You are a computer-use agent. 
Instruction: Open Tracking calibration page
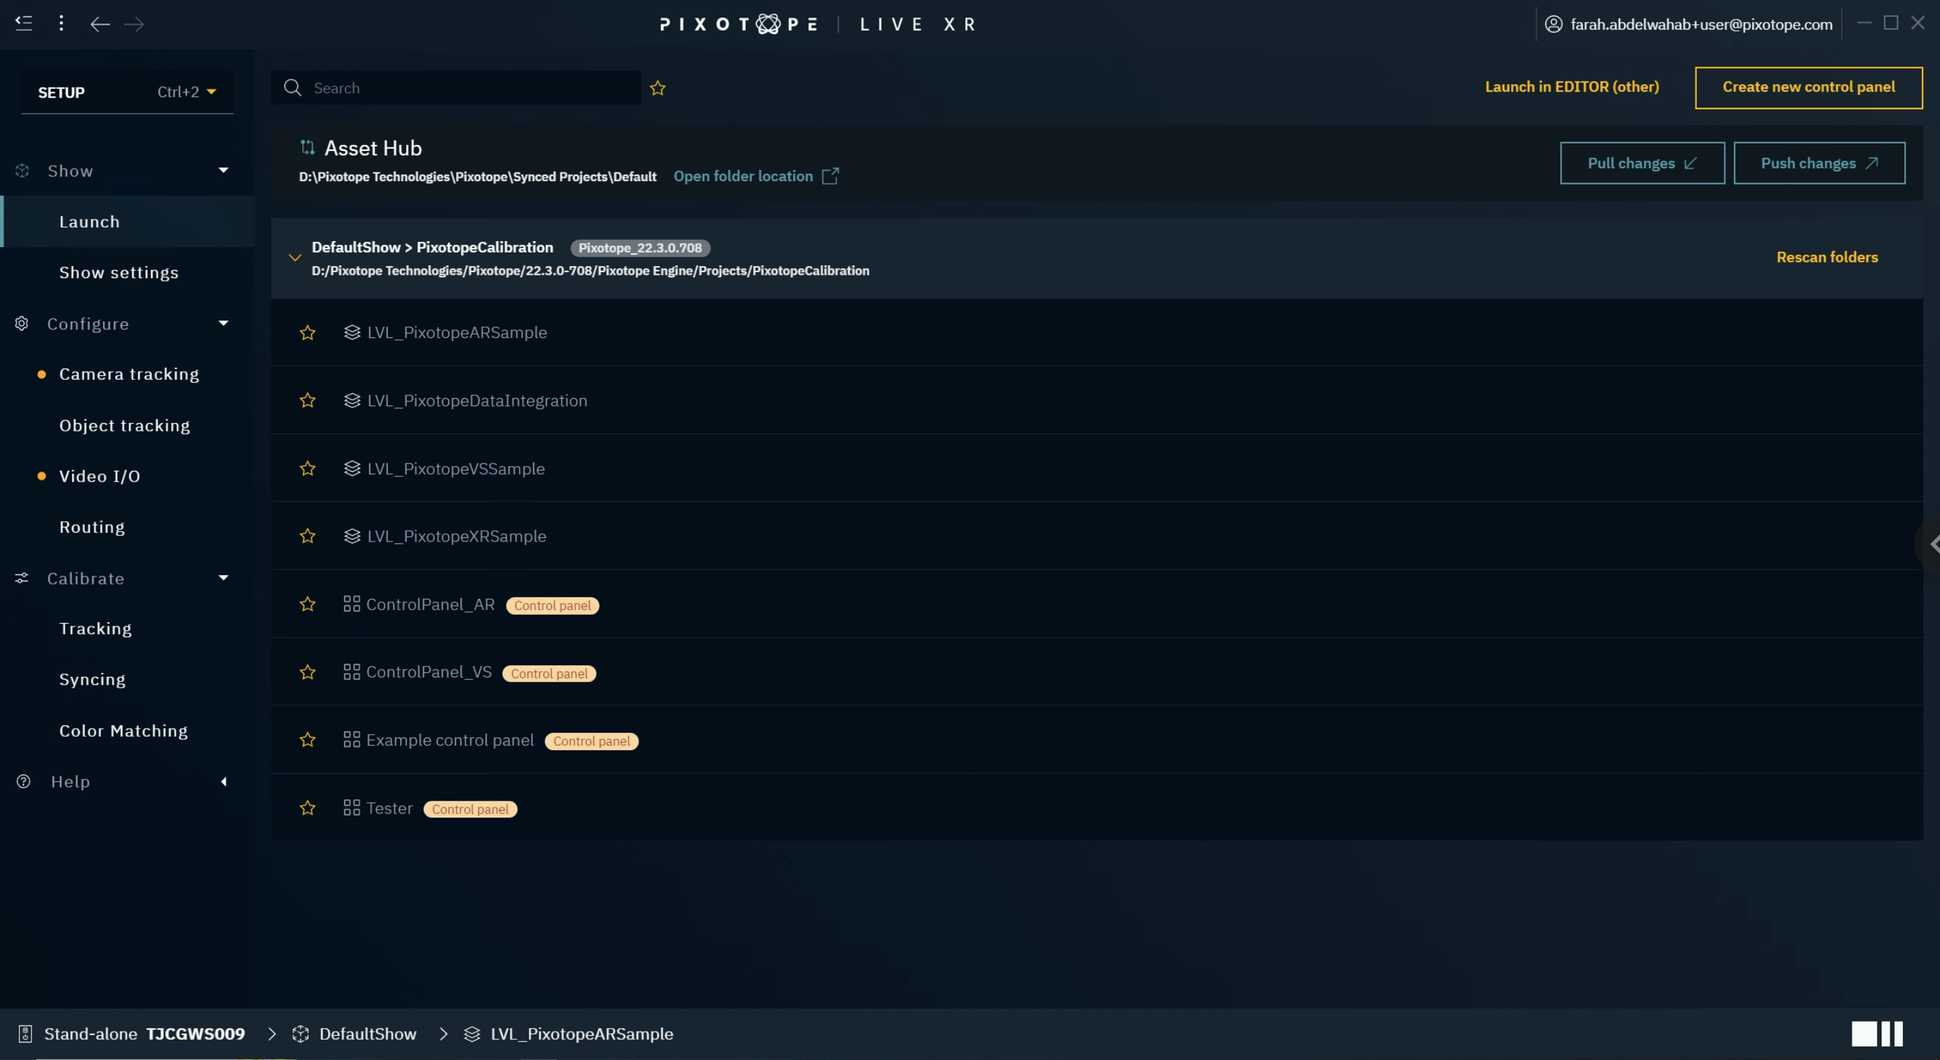[x=96, y=628]
